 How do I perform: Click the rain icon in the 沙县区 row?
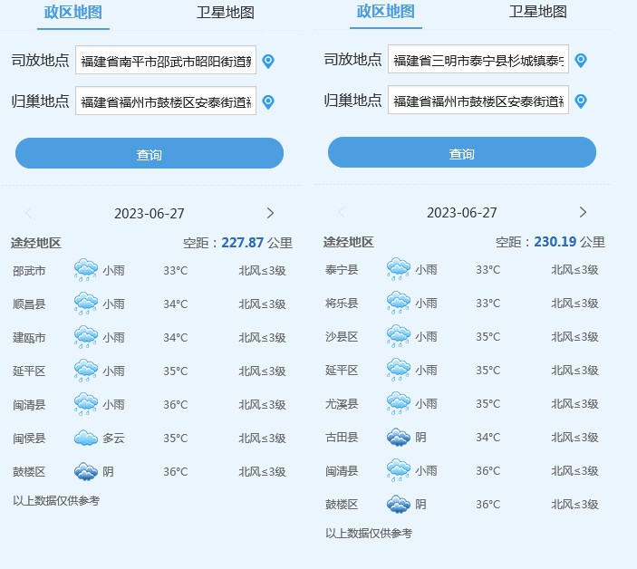(x=399, y=336)
